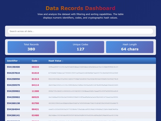Select code 00421
Screen dimensions: 161x121
point(35,109)
